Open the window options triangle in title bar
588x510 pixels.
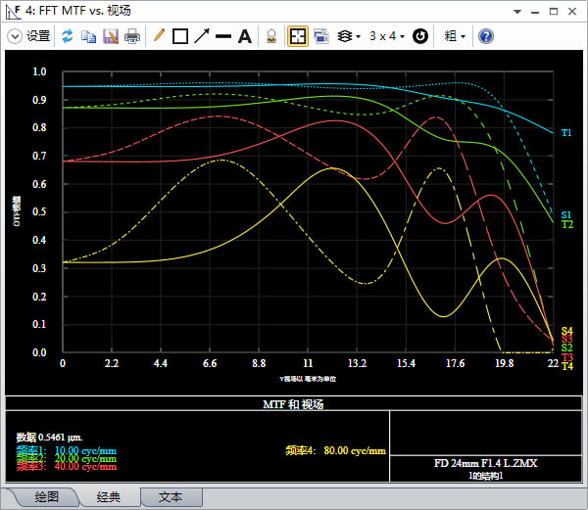(517, 12)
